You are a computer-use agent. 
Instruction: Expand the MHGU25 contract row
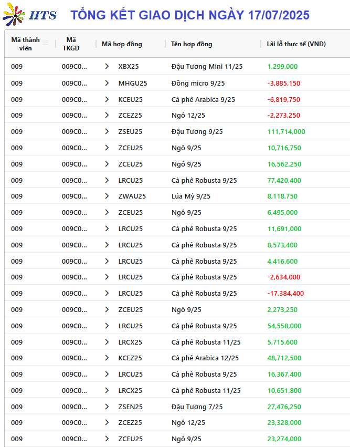pos(107,83)
